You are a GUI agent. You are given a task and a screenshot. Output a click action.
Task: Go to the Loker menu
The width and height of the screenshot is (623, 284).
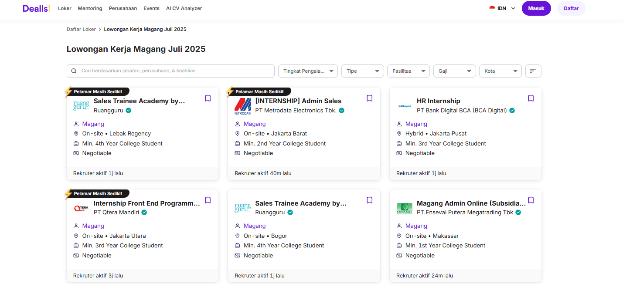[x=65, y=8]
